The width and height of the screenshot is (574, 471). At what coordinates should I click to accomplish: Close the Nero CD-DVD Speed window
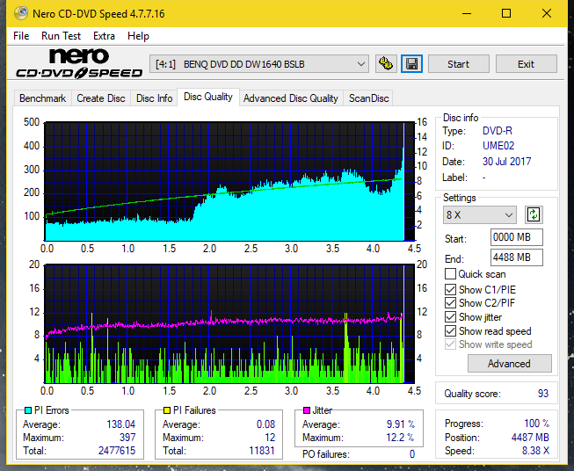(547, 13)
